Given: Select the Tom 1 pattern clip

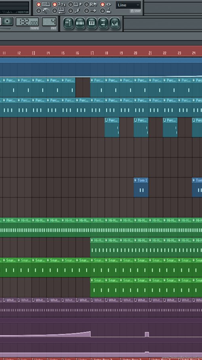Looking at the screenshot, I should [x=141, y=187].
